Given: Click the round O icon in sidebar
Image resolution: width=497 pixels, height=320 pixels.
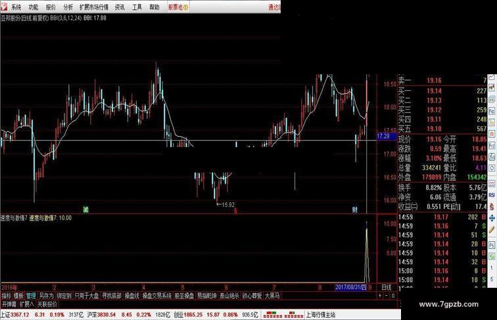Looking at the screenshot, I should click(492, 168).
